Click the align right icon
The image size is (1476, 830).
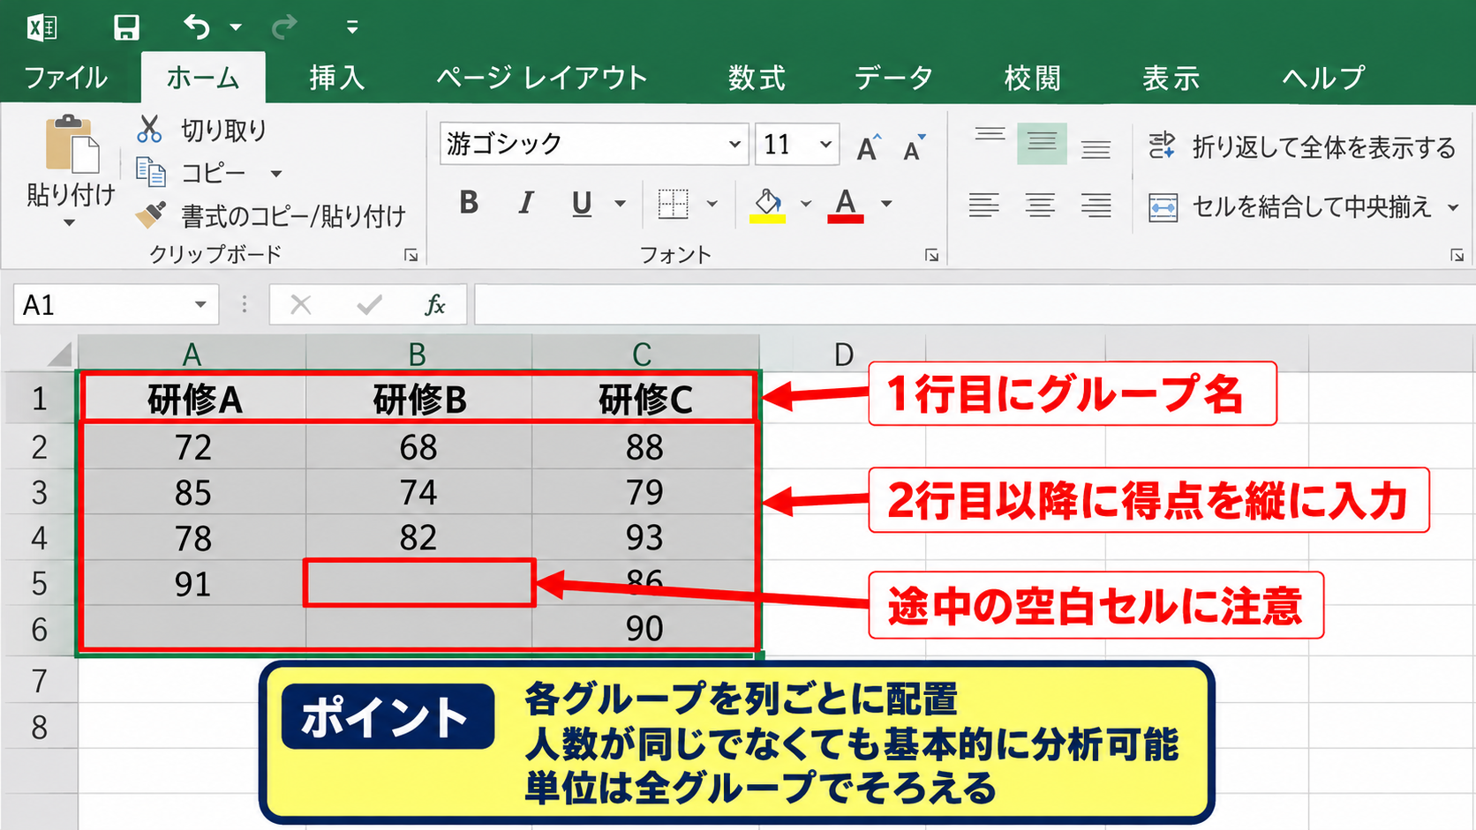[x=1096, y=206]
